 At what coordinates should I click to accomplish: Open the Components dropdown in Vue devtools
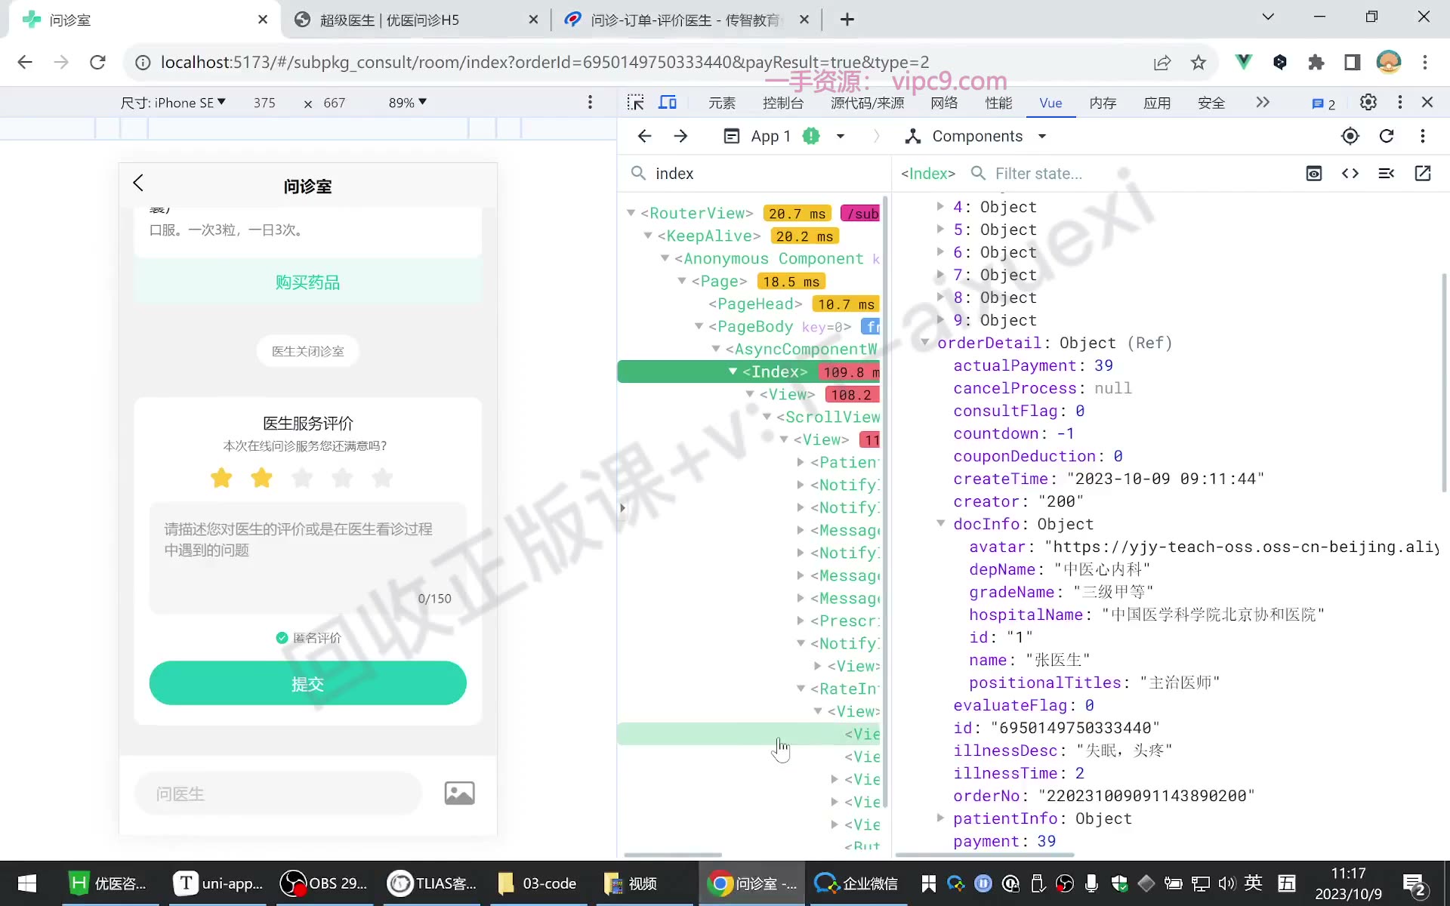click(977, 137)
